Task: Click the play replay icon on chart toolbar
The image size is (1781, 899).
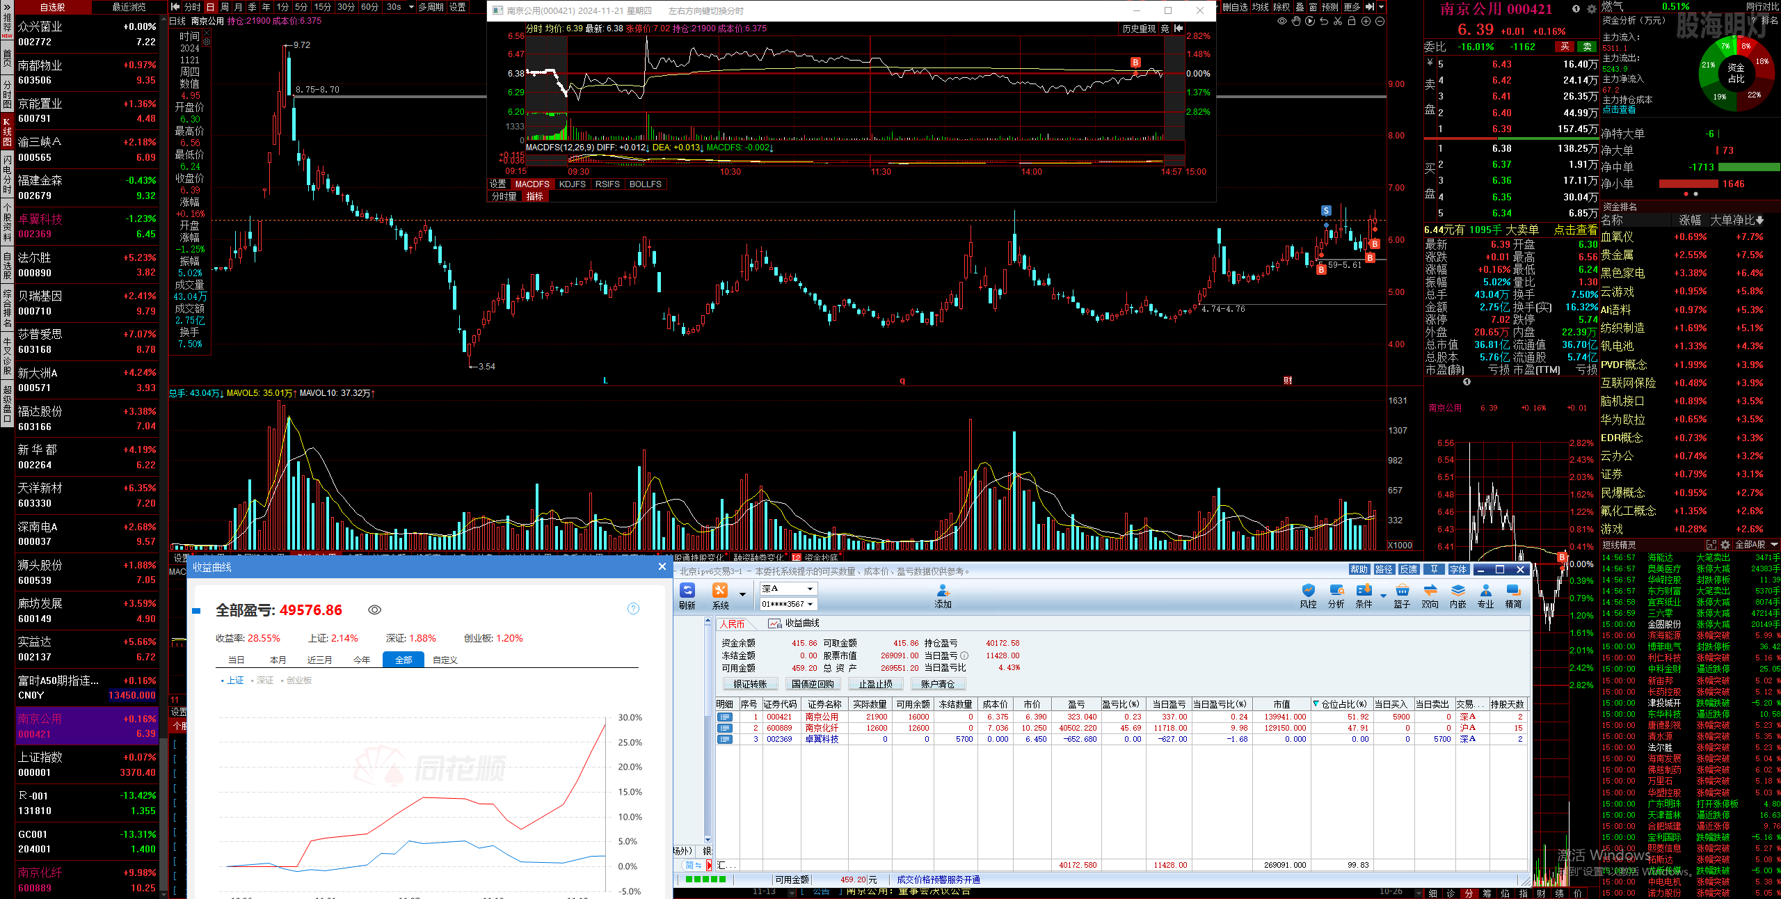Action: pos(1310,22)
